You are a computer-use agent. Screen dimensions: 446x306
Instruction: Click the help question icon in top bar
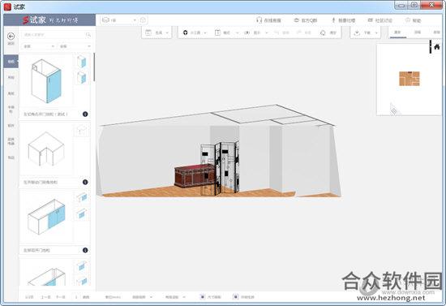pyautogui.click(x=408, y=20)
